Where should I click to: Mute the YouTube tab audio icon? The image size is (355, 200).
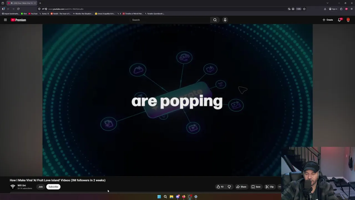12,3
